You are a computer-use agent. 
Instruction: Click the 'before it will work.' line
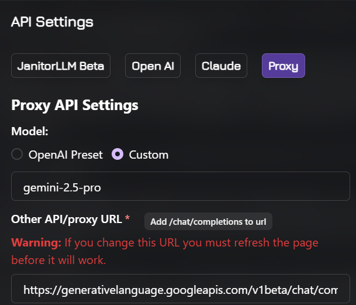pyautogui.click(x=58, y=259)
